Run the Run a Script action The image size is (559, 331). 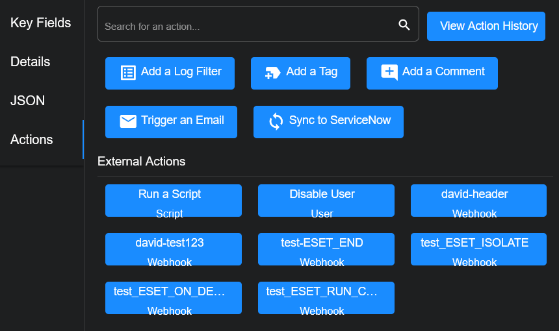point(173,201)
